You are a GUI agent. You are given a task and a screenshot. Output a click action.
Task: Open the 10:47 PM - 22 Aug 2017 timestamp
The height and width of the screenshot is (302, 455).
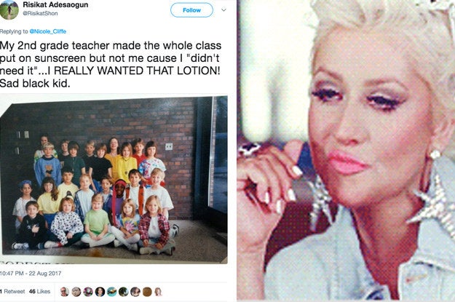(x=31, y=274)
